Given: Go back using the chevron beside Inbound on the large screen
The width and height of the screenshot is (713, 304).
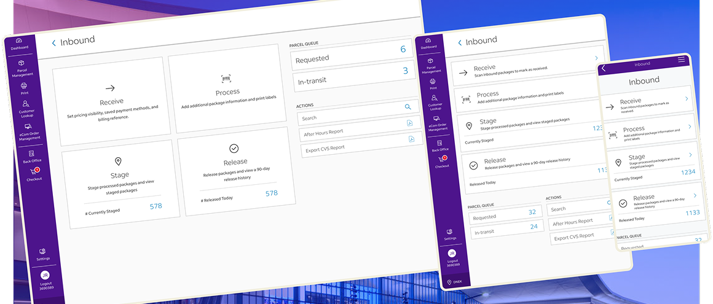Looking at the screenshot, I should coord(54,42).
